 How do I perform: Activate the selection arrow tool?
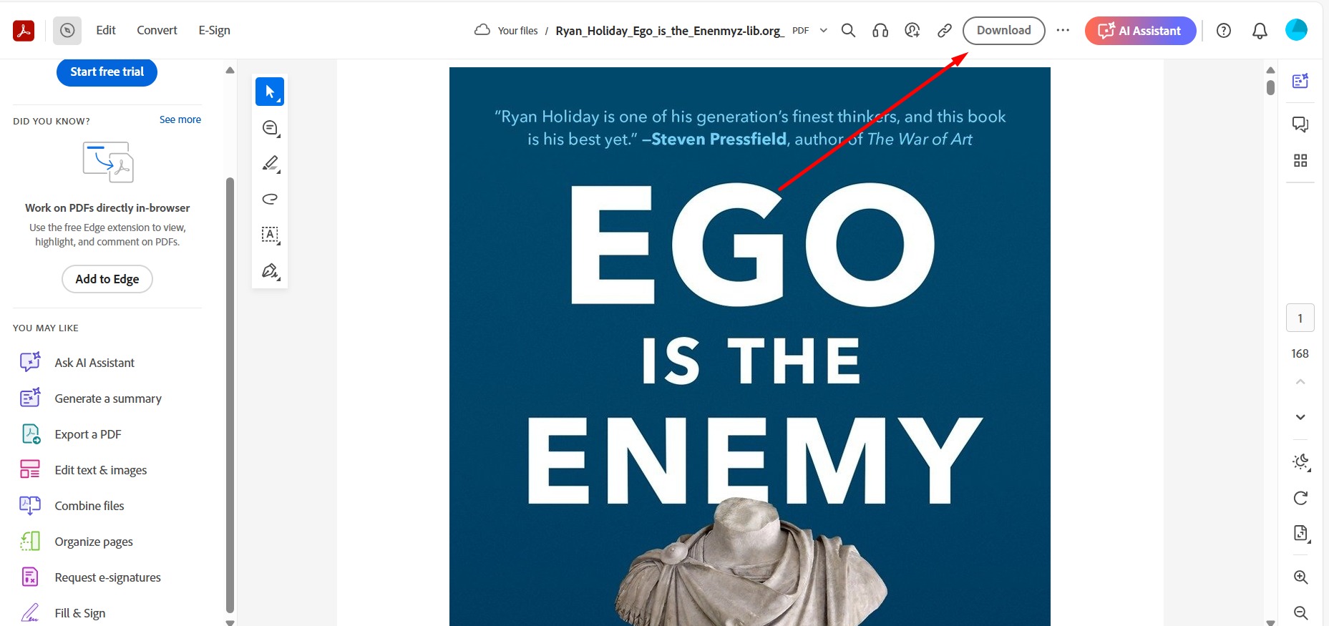(x=270, y=92)
